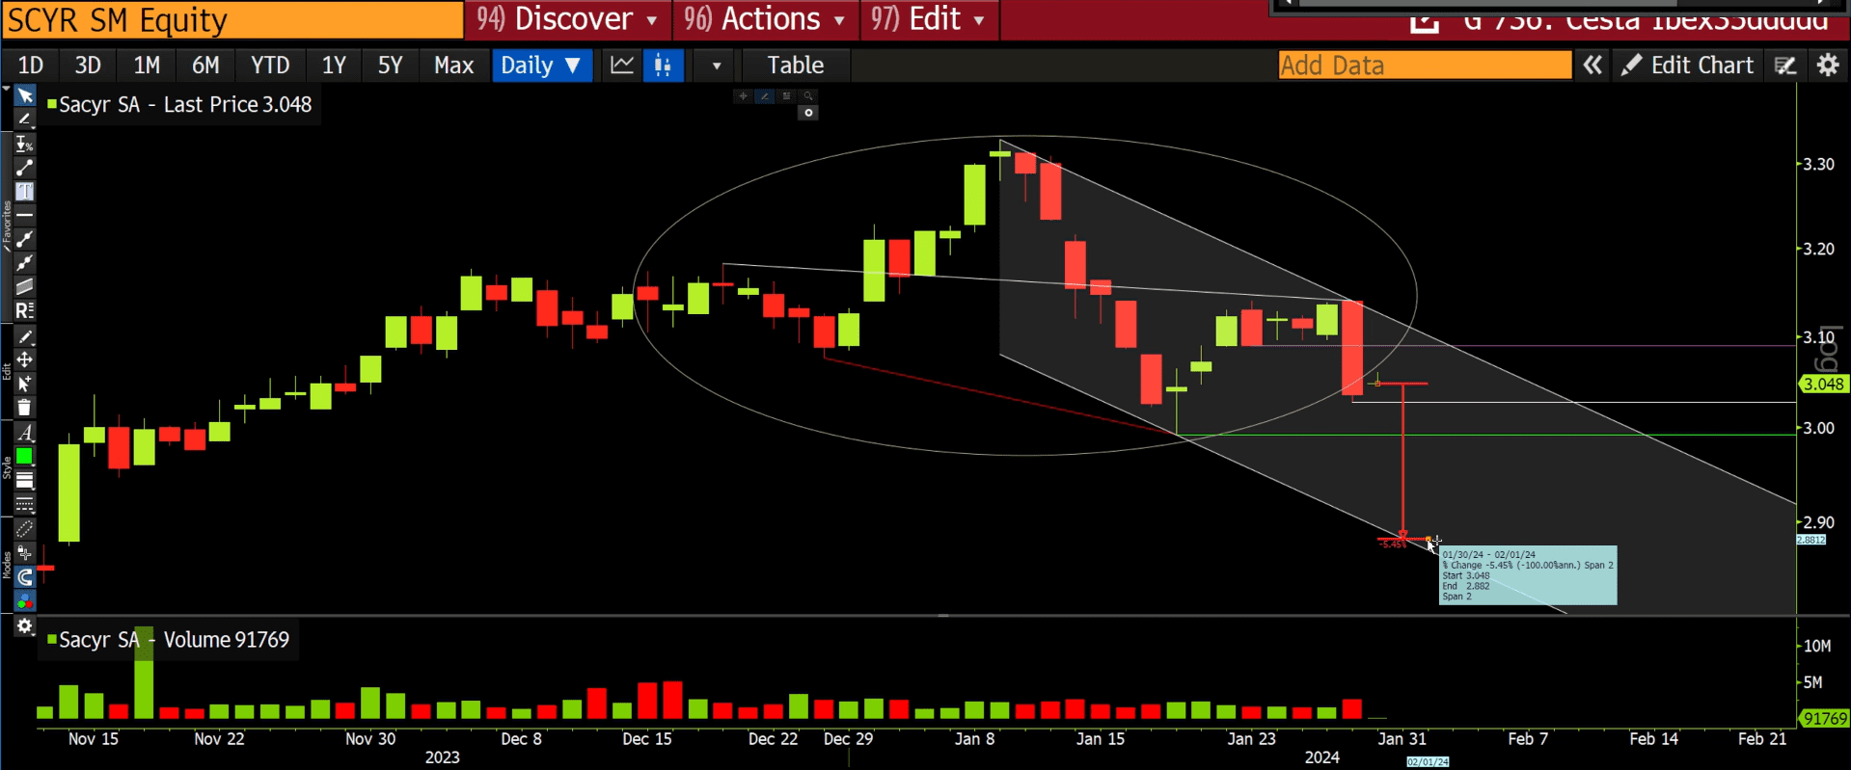1851x770 pixels.
Task: Open the chart type dropdown arrow
Action: tap(716, 66)
